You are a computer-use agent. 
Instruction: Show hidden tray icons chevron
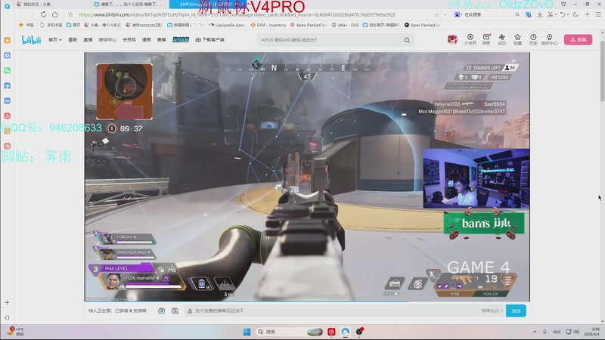coord(535,332)
